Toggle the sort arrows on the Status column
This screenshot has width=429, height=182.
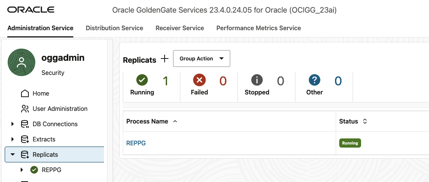point(365,121)
